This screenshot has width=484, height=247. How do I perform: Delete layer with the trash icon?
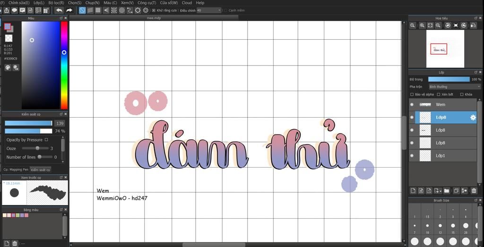474,191
